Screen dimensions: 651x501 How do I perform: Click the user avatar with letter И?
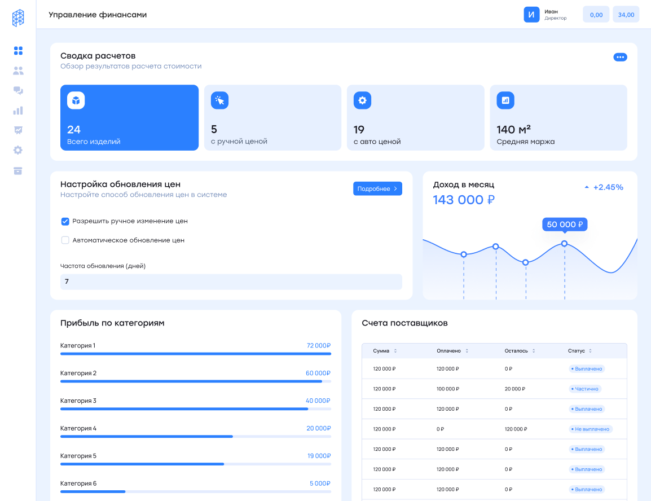(531, 15)
